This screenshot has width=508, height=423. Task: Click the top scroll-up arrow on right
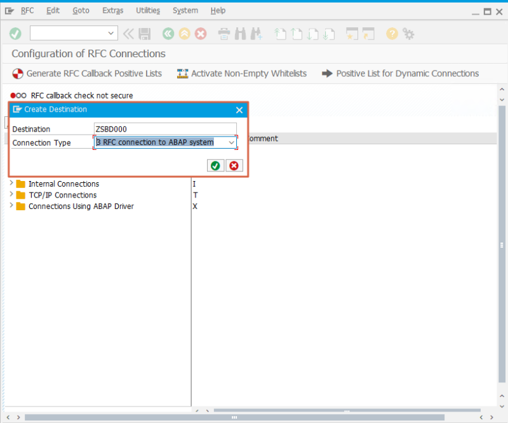[502, 89]
